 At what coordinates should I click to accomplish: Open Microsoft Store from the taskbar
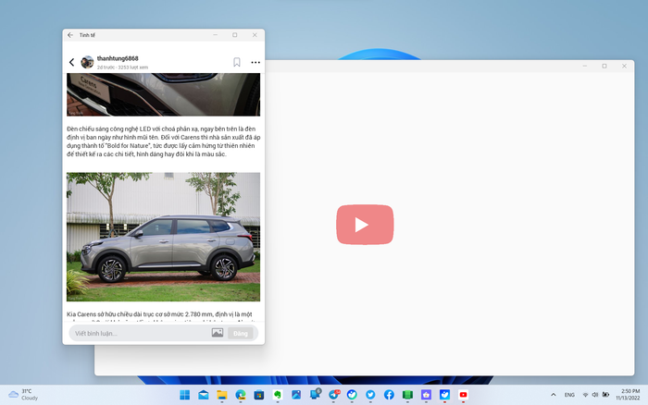[x=259, y=395]
